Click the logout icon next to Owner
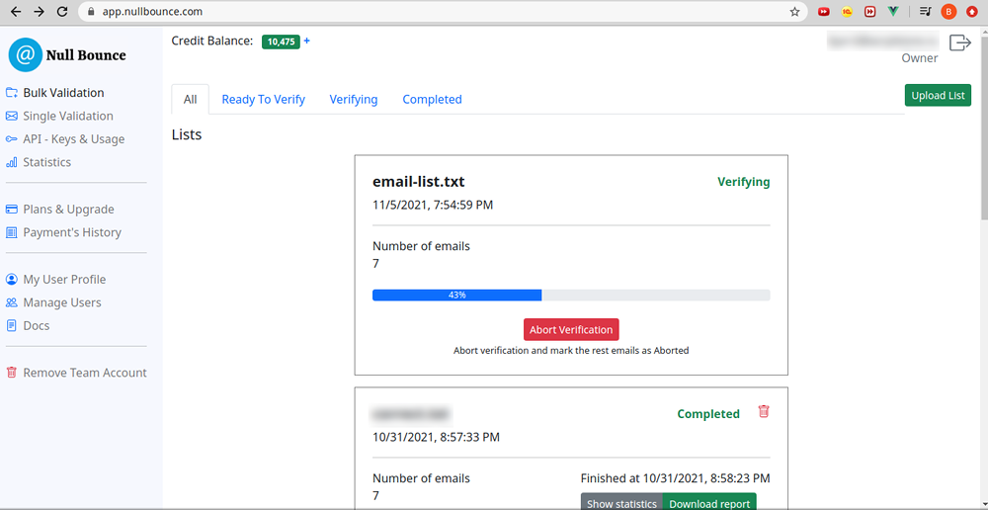Screen dimensions: 988x510 [960, 42]
